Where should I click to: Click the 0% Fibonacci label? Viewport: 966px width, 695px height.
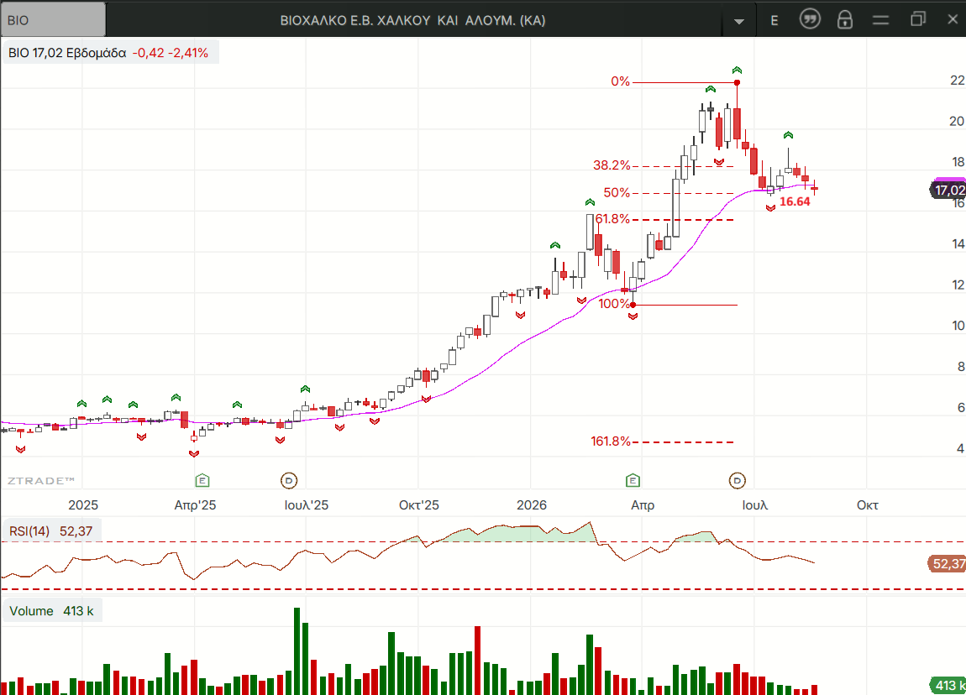coord(621,81)
